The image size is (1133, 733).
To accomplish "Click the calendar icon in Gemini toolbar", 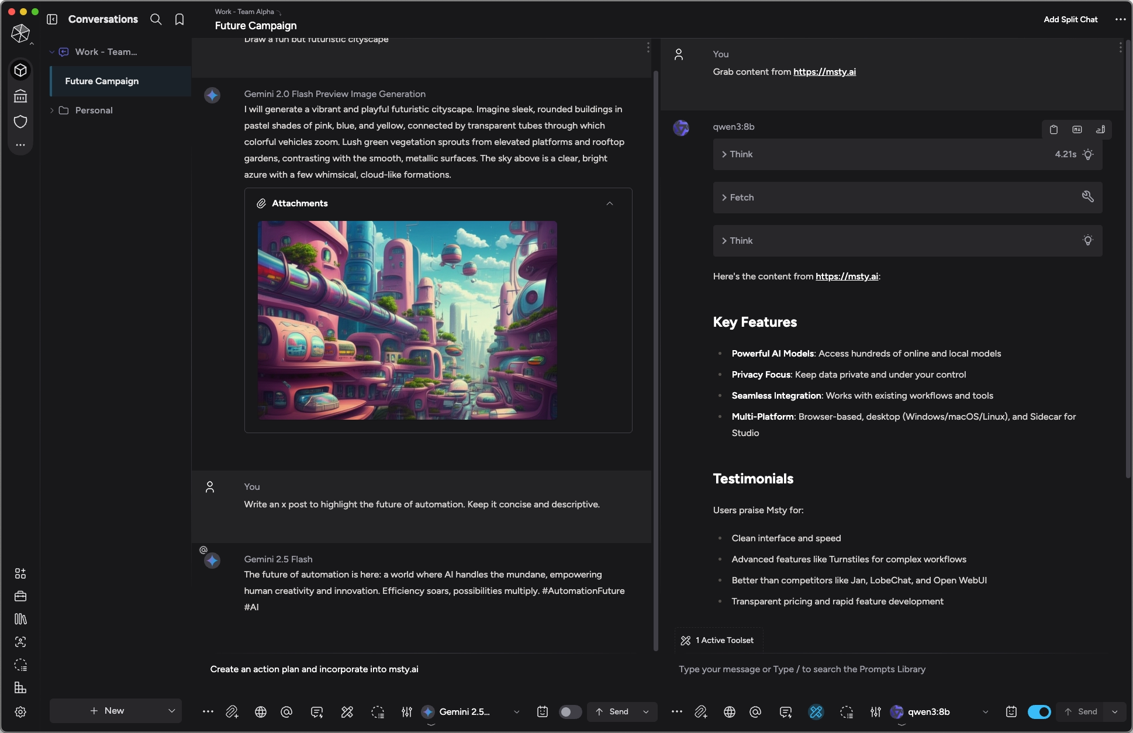I will [543, 711].
